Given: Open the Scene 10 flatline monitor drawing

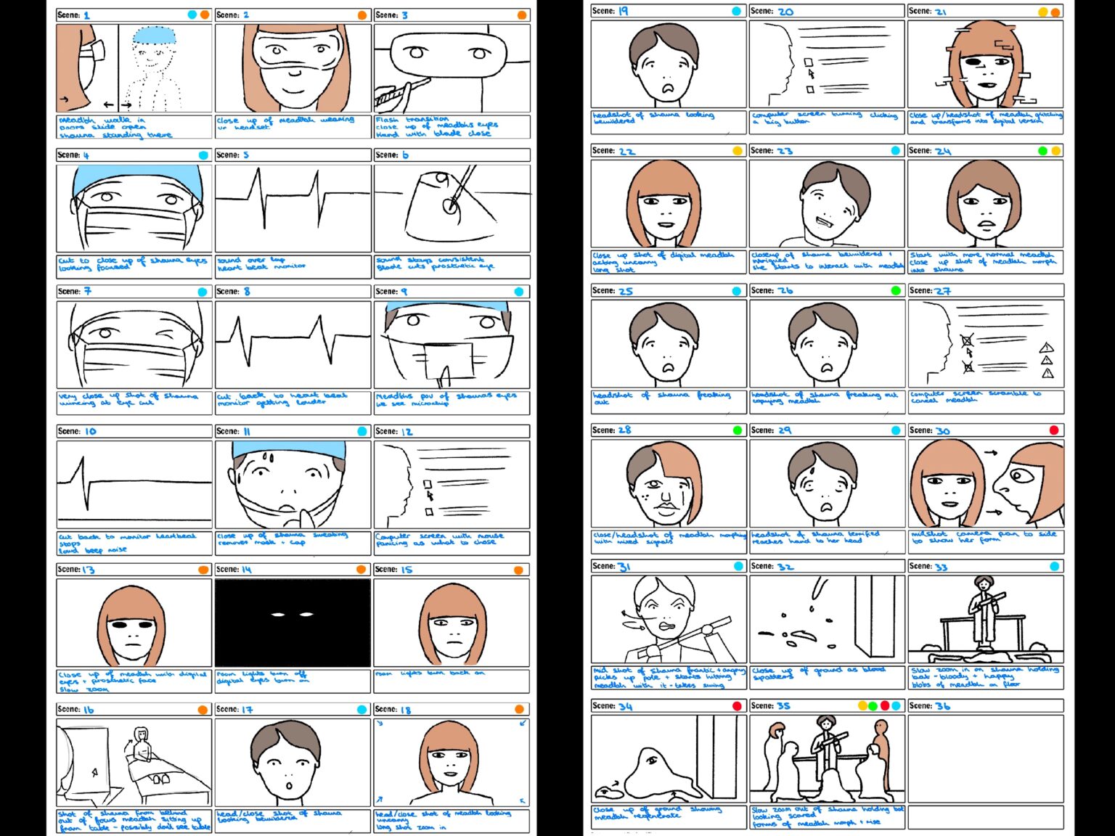Looking at the screenshot, I should click(134, 484).
